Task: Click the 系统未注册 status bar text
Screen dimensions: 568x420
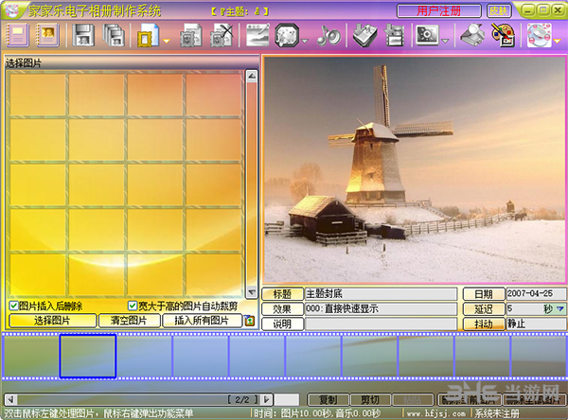Action: 497,413
